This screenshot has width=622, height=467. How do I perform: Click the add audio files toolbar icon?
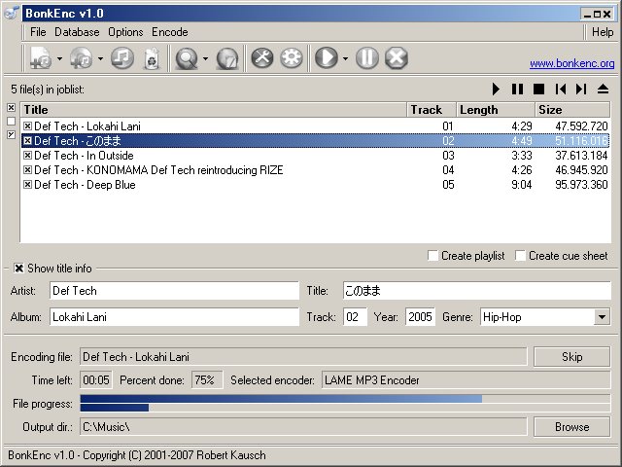coord(41,58)
